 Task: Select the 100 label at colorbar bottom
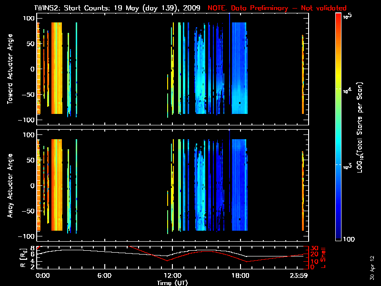pos(349,238)
